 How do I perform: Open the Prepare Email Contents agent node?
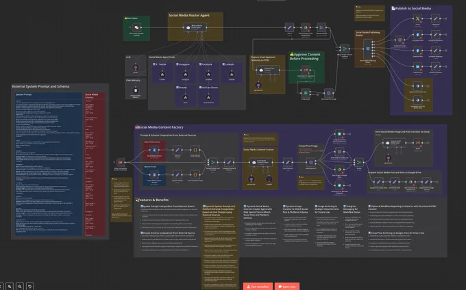268,70
